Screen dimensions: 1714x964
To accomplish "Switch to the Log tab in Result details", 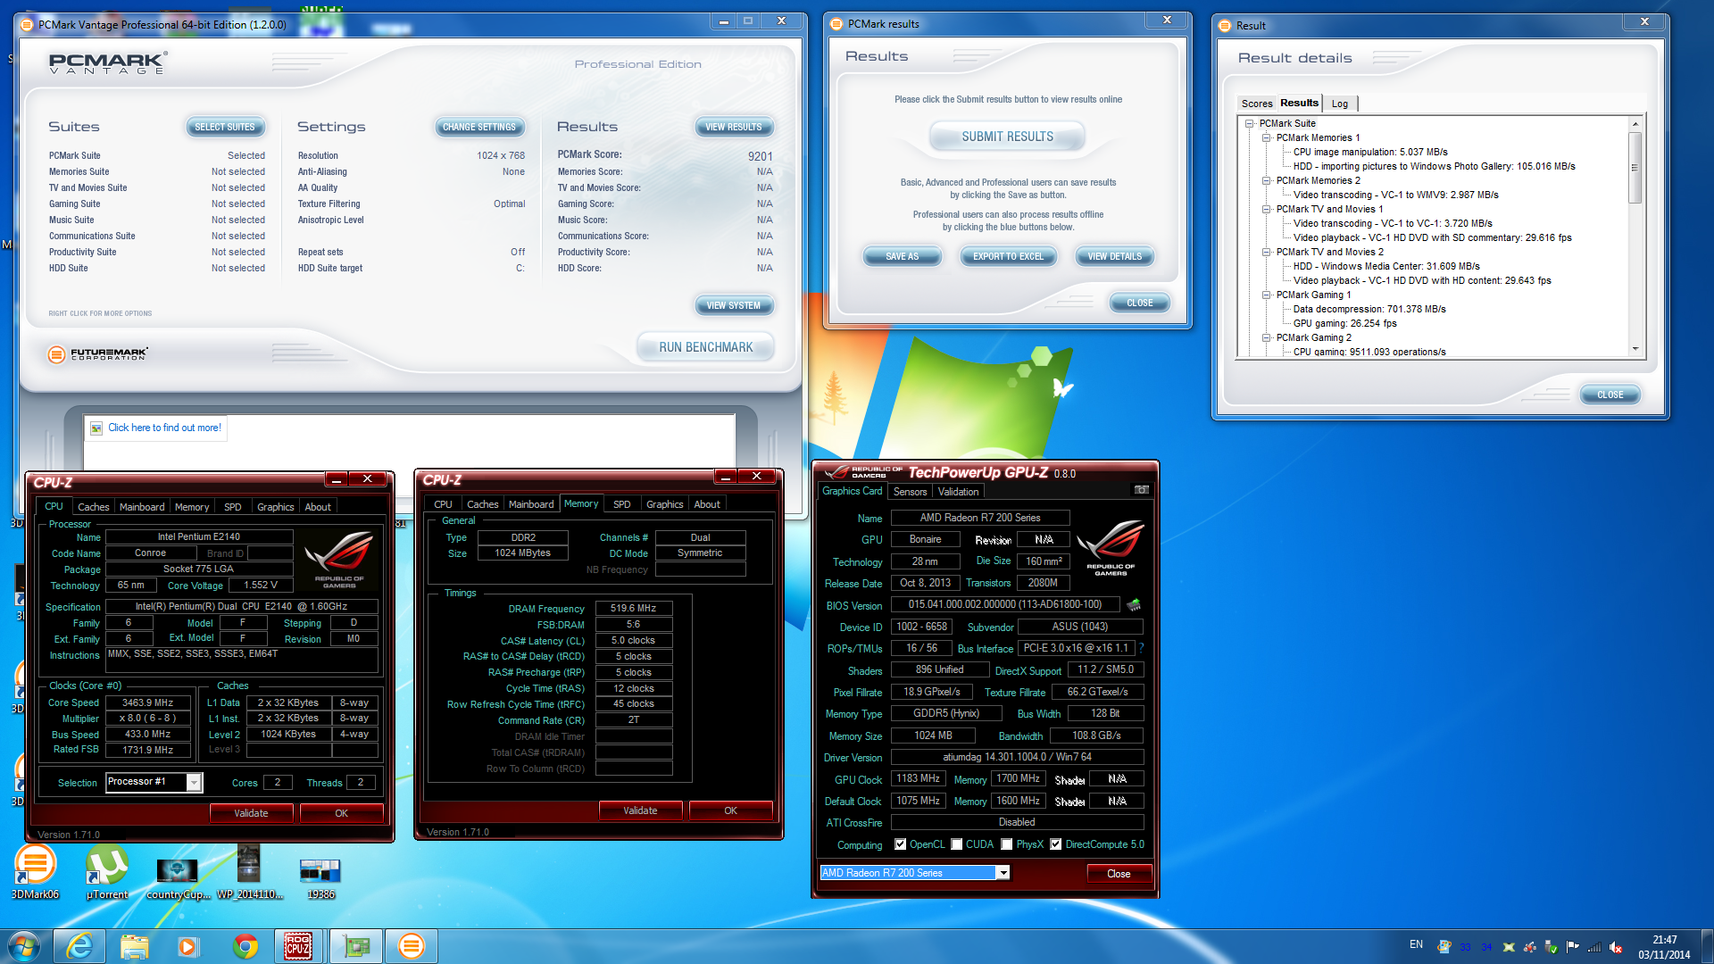I will pos(1340,104).
